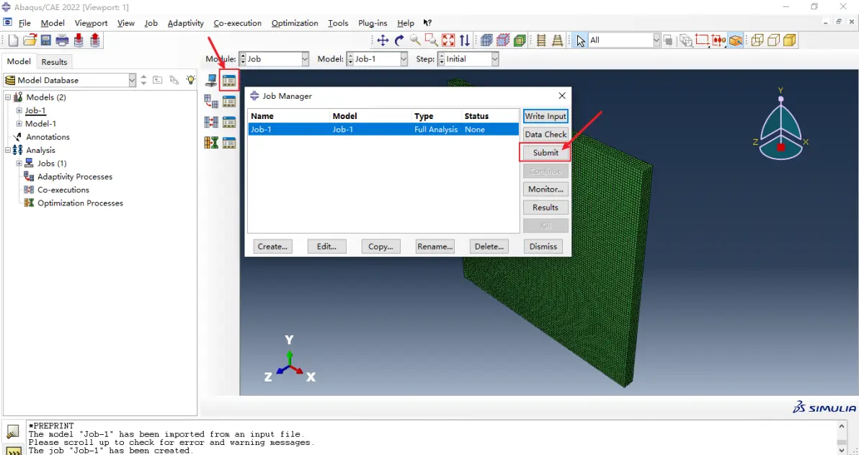Click Copy... button in Job Manager
The image size is (859, 455).
pyautogui.click(x=380, y=247)
